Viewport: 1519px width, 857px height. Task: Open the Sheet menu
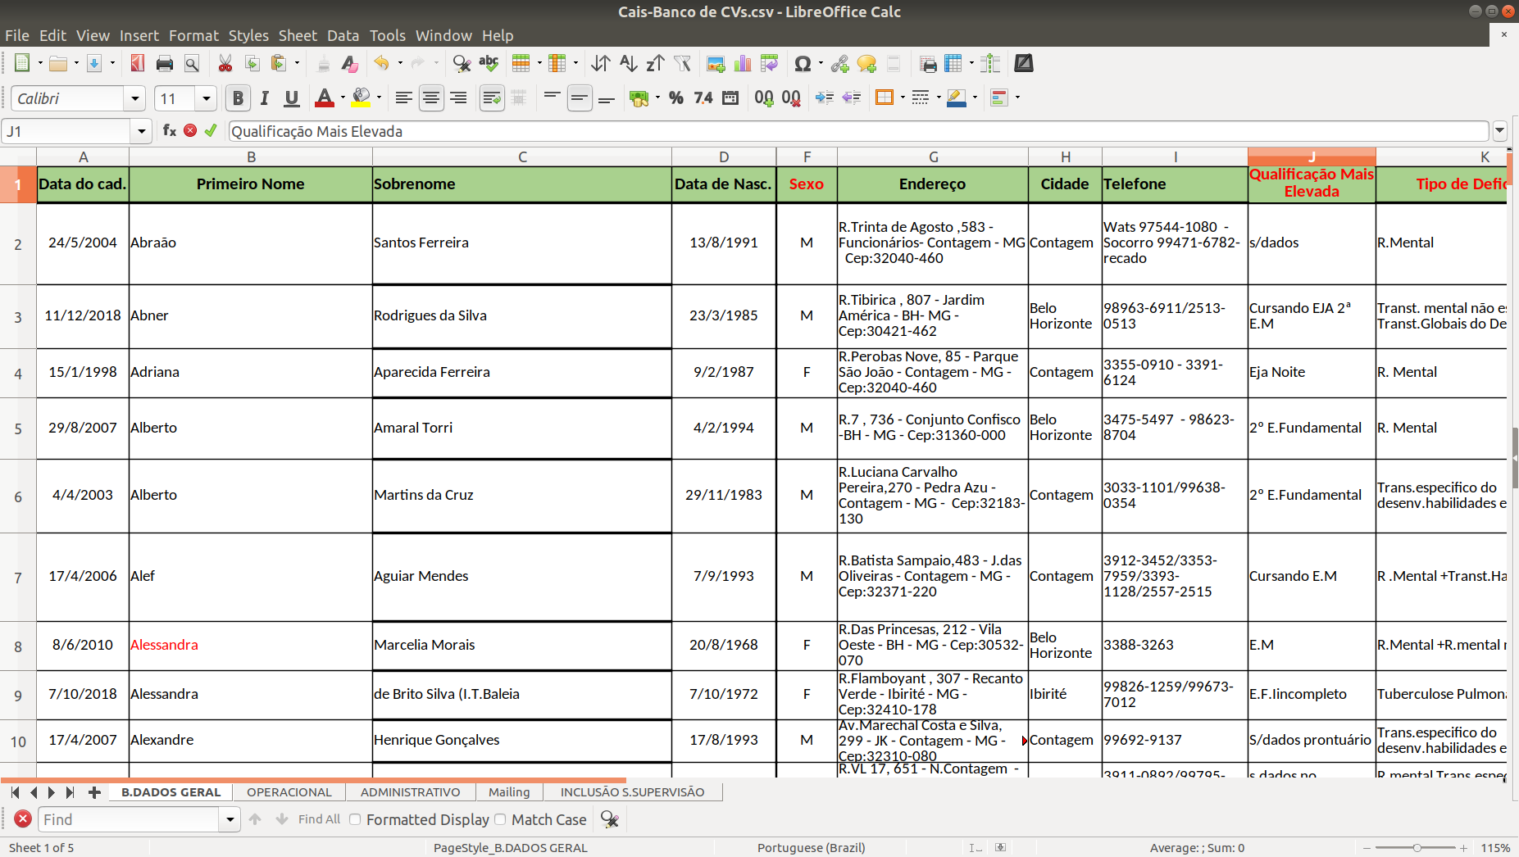click(297, 35)
